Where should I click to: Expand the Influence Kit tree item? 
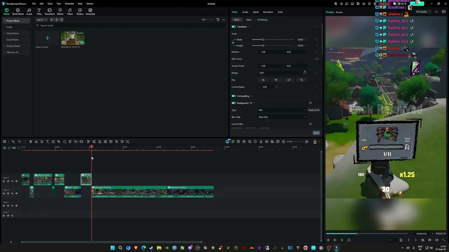point(4,52)
